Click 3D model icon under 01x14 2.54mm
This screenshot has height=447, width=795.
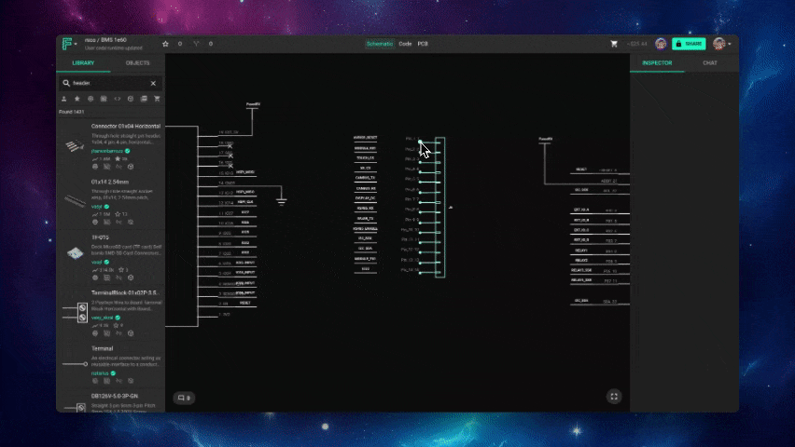131,223
